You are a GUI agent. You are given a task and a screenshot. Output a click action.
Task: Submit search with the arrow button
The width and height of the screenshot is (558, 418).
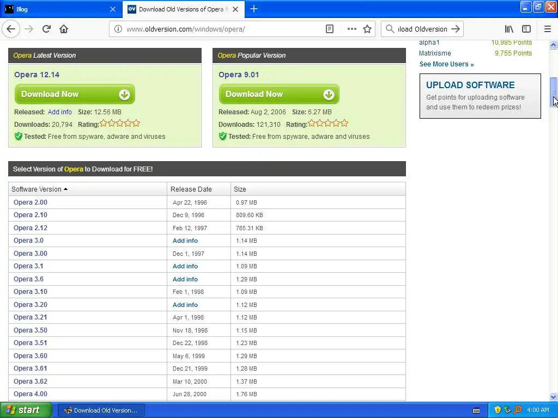(x=456, y=29)
